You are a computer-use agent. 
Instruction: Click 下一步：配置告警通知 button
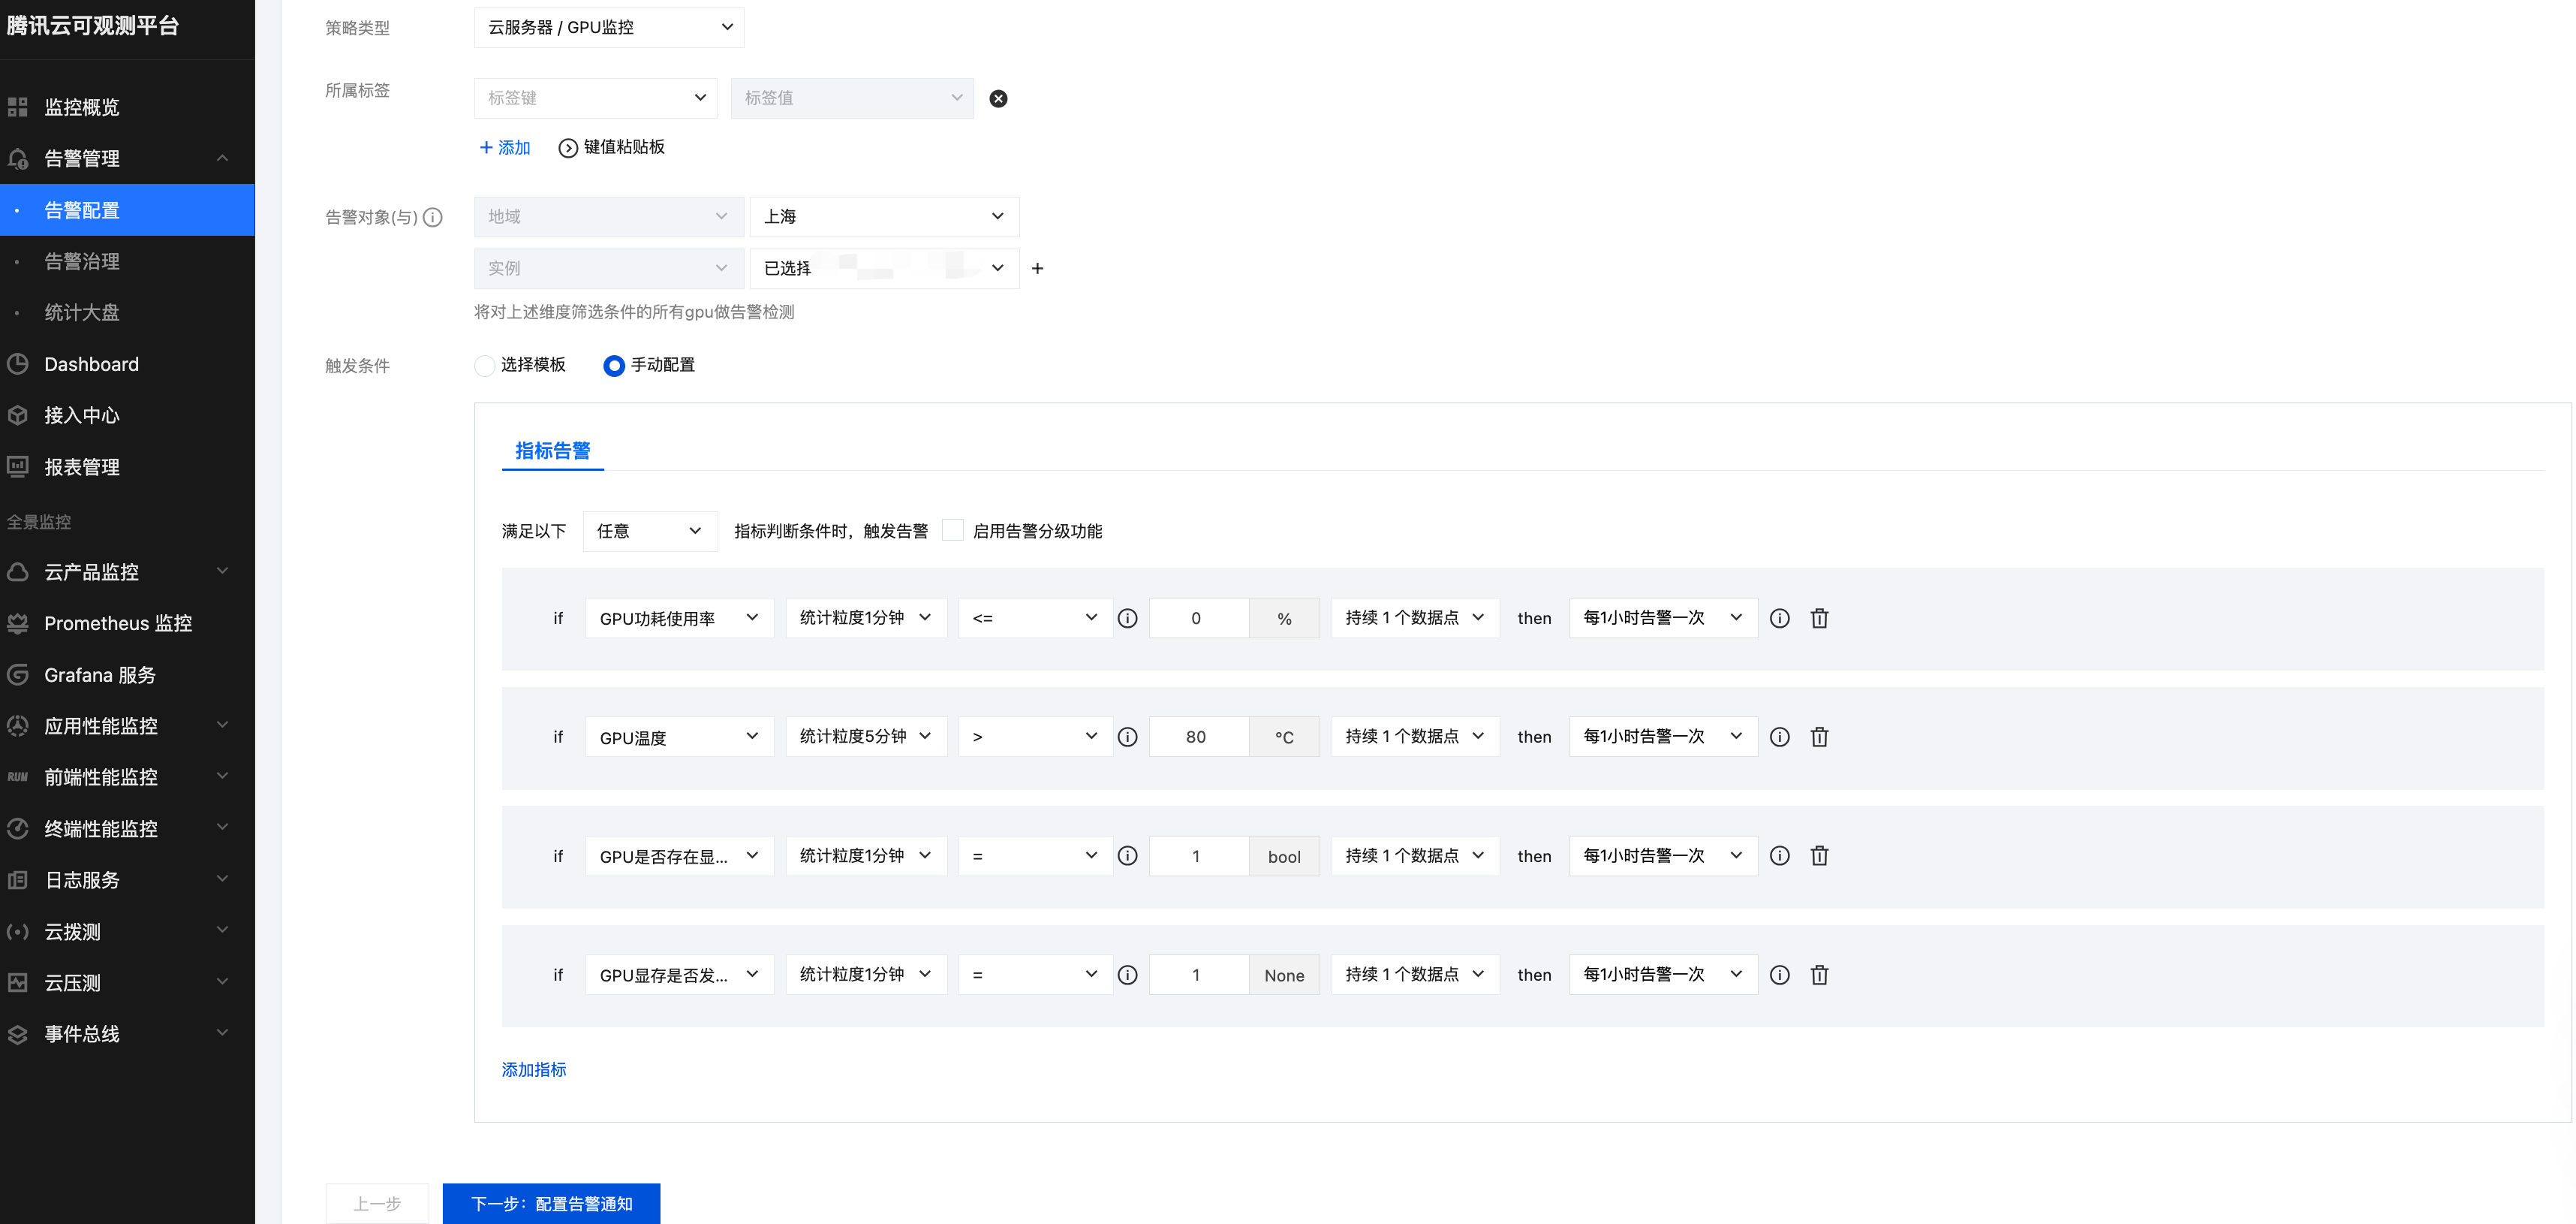(x=551, y=1203)
